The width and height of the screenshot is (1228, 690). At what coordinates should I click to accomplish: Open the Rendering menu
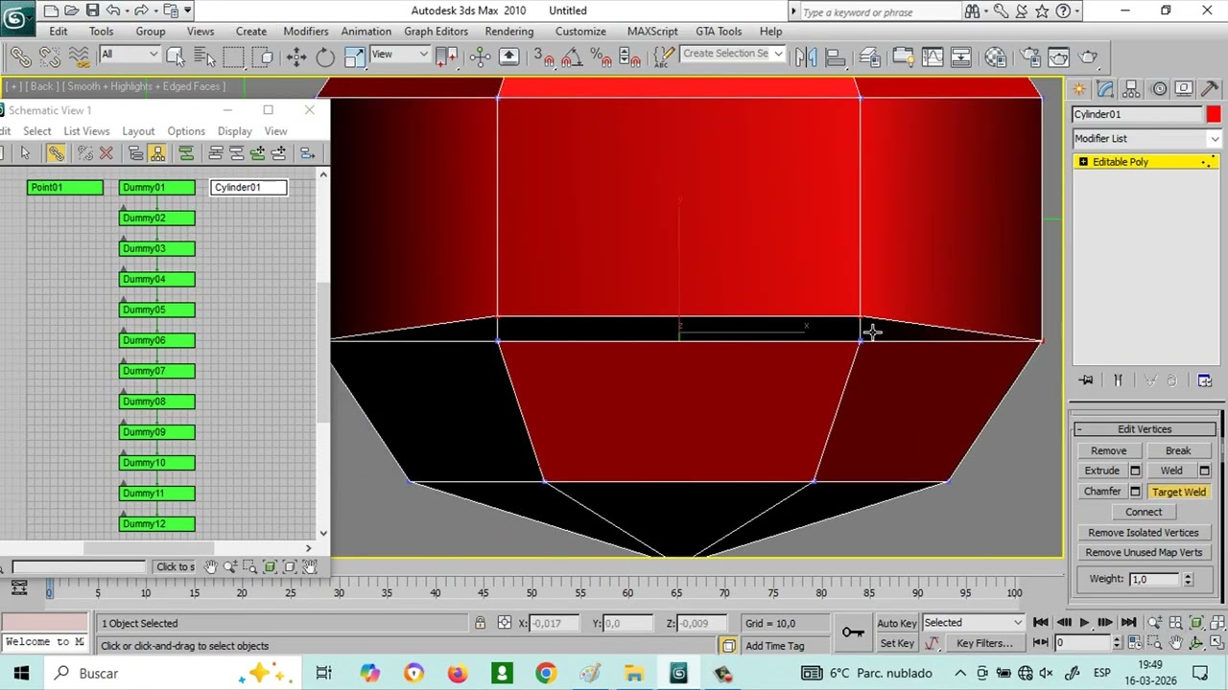pyautogui.click(x=509, y=31)
